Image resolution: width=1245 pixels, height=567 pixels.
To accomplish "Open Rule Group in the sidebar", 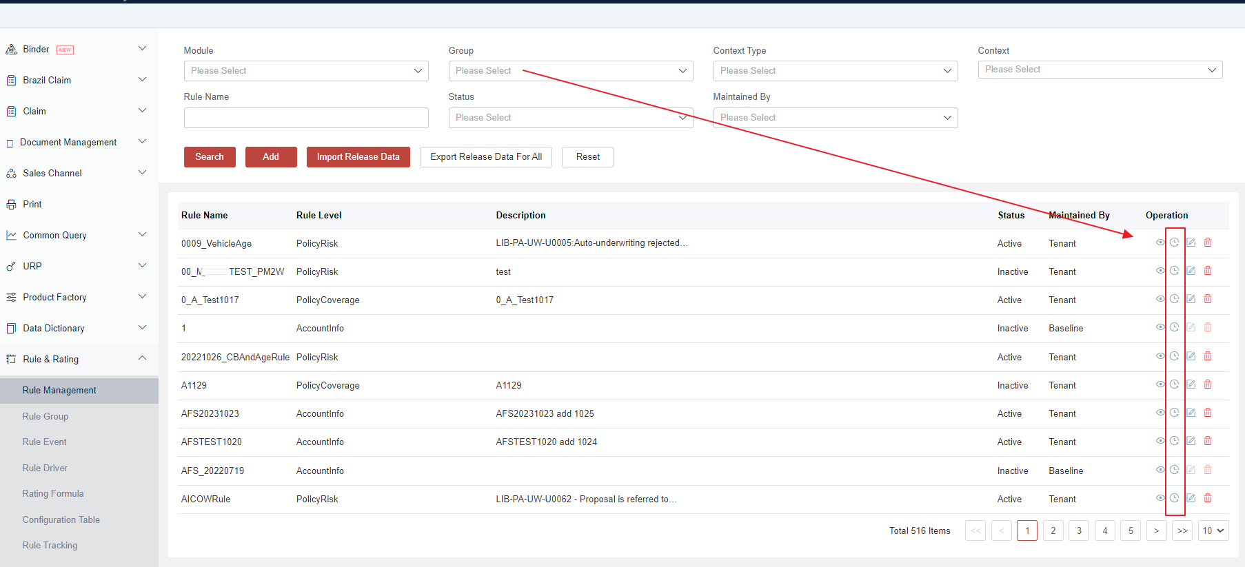I will point(45,416).
